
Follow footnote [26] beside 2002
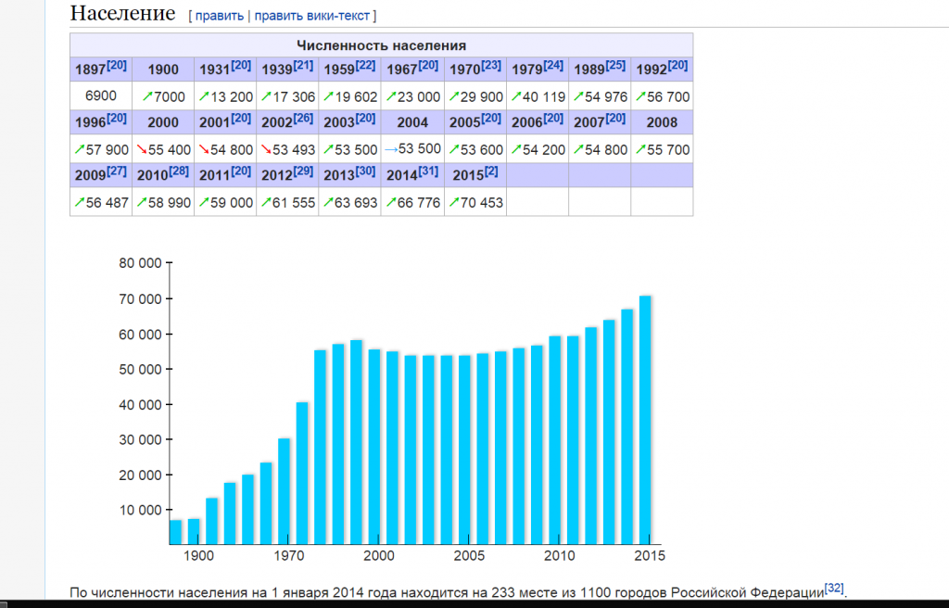click(303, 118)
